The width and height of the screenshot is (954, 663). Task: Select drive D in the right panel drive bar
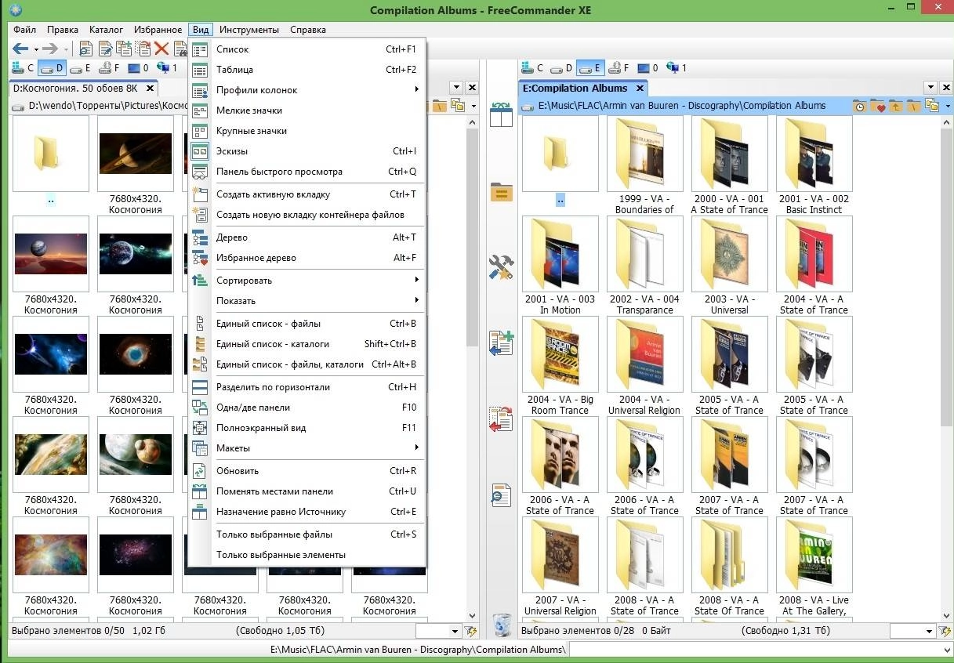click(560, 68)
